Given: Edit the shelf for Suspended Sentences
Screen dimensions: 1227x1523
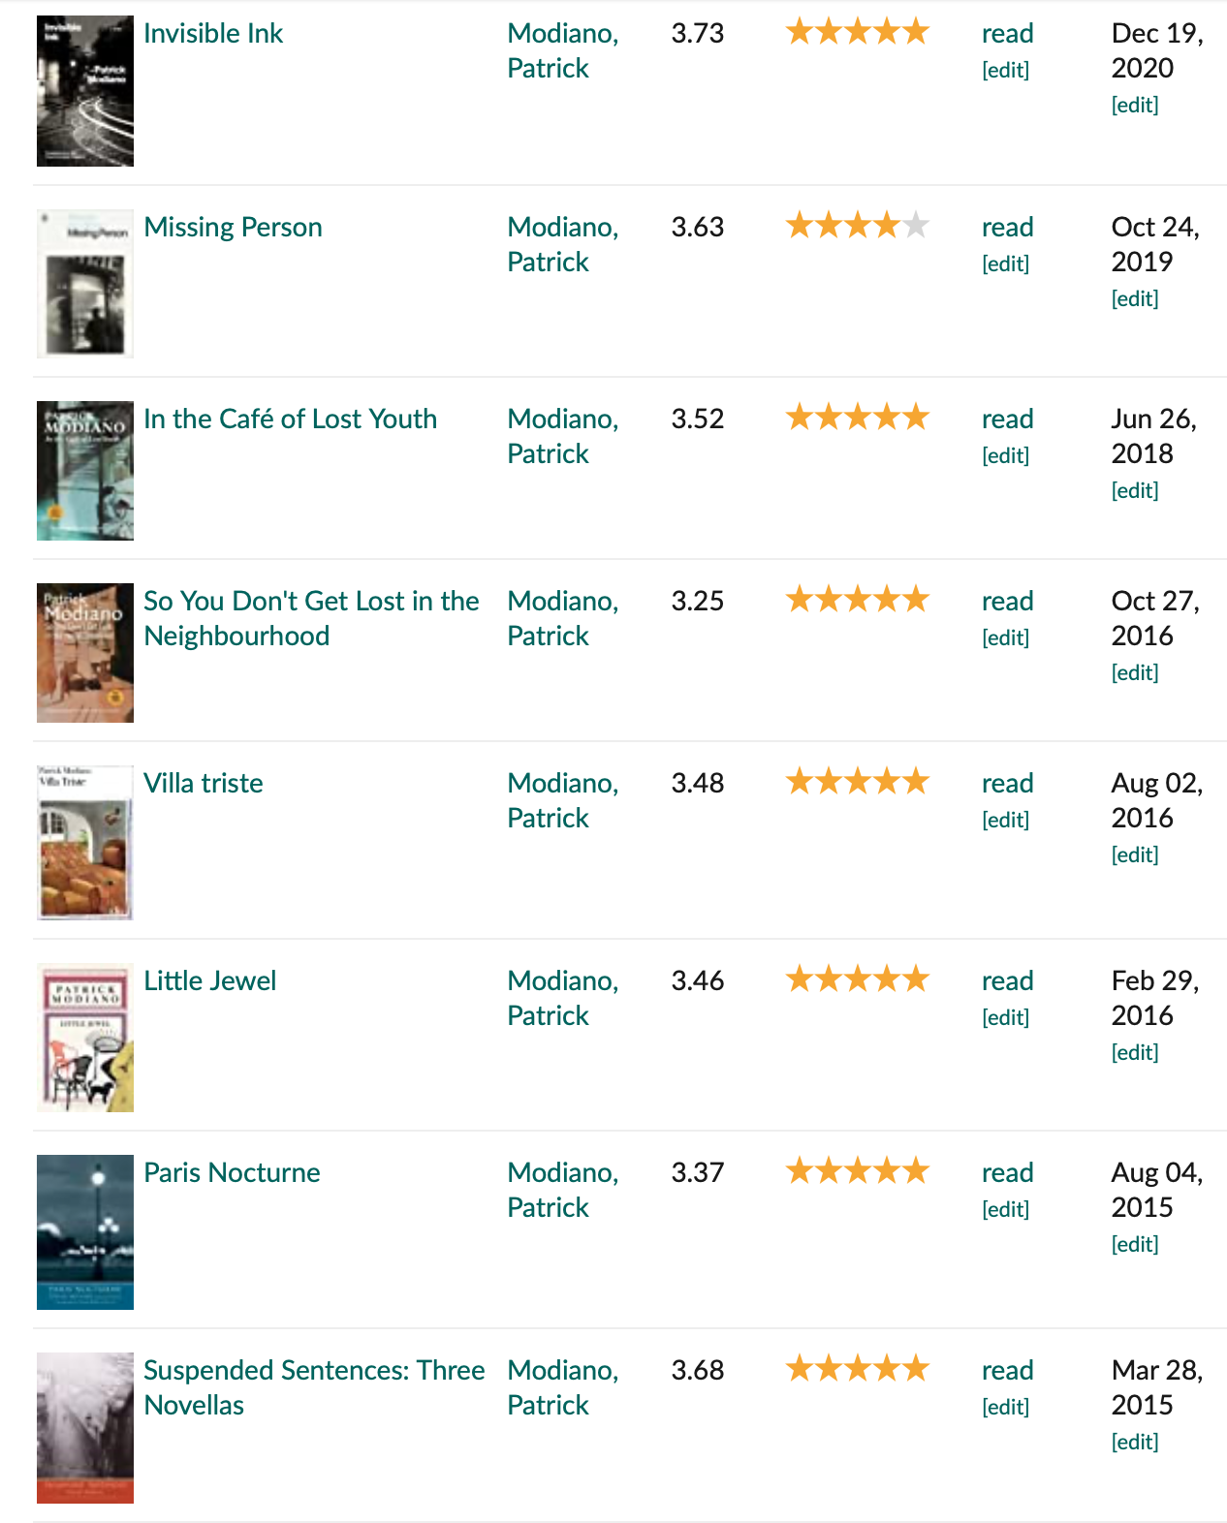Looking at the screenshot, I should (x=1005, y=1407).
